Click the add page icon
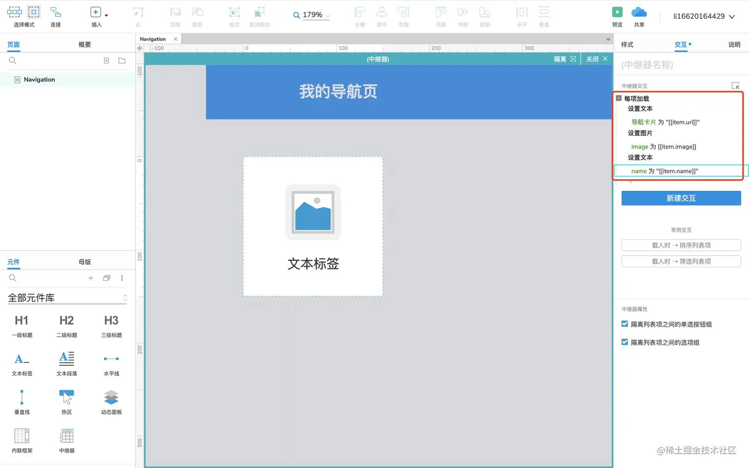Screen dimensions: 749x468 click(x=106, y=60)
